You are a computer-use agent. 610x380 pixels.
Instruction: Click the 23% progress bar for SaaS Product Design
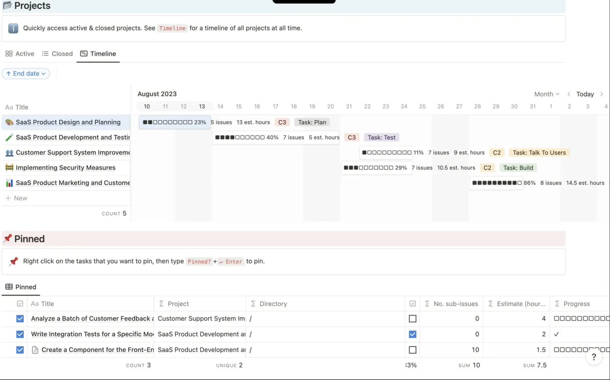coord(173,122)
